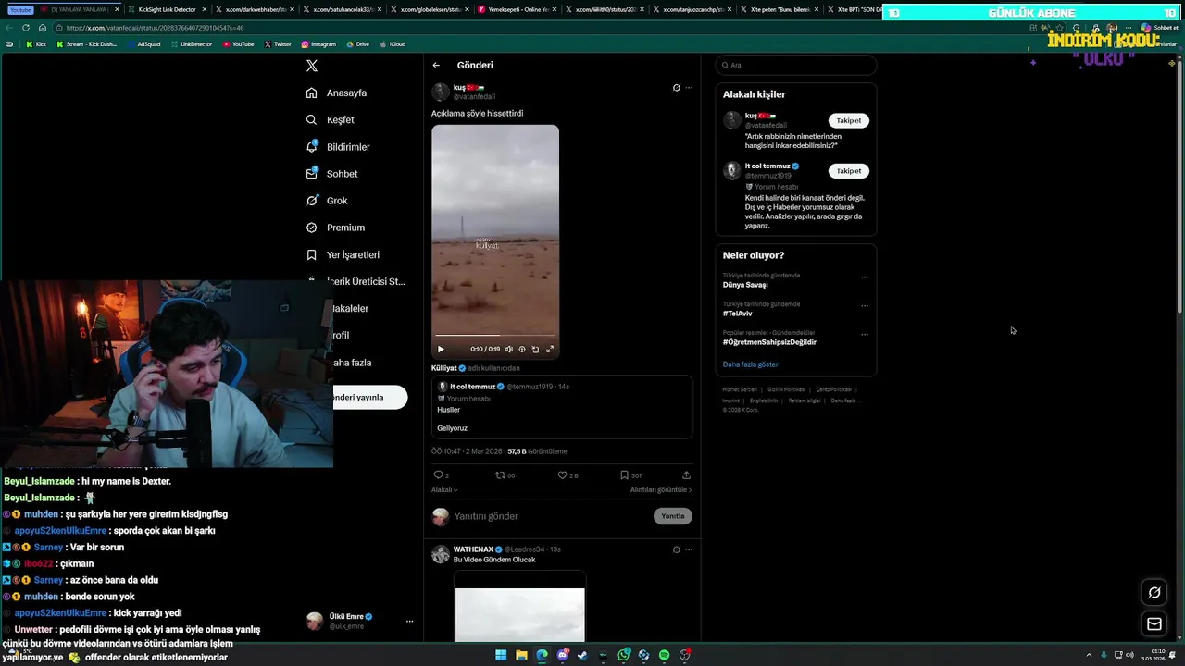This screenshot has height=666, width=1185.
Task: Open options for #ÖğretmenSahipsizDeğildir trend
Action: click(x=865, y=334)
